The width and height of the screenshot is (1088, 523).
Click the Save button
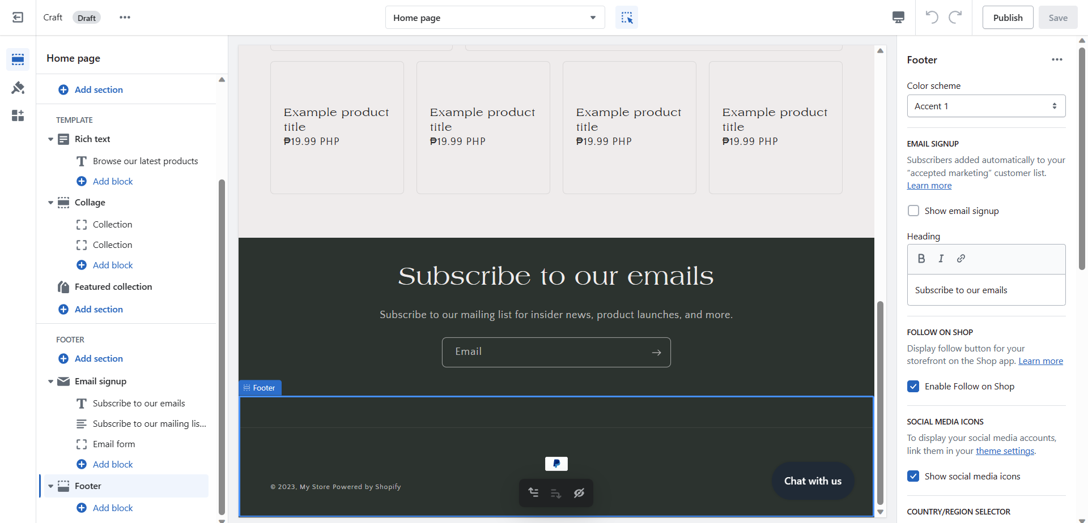pyautogui.click(x=1058, y=18)
